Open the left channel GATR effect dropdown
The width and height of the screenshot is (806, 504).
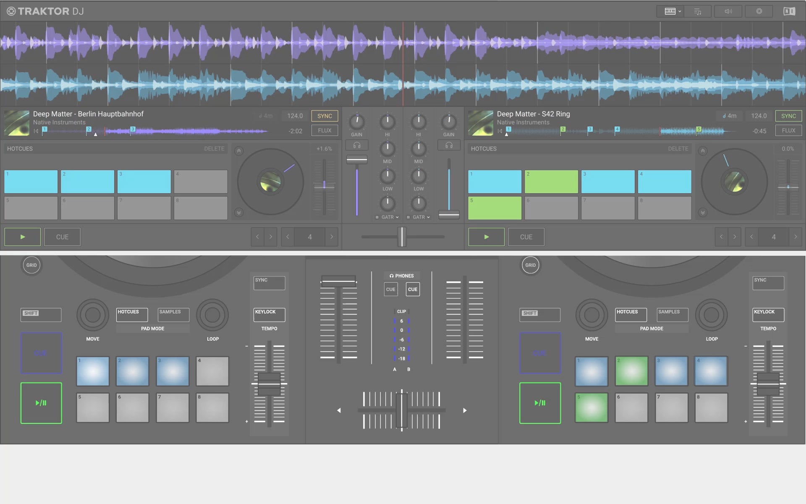coord(390,217)
